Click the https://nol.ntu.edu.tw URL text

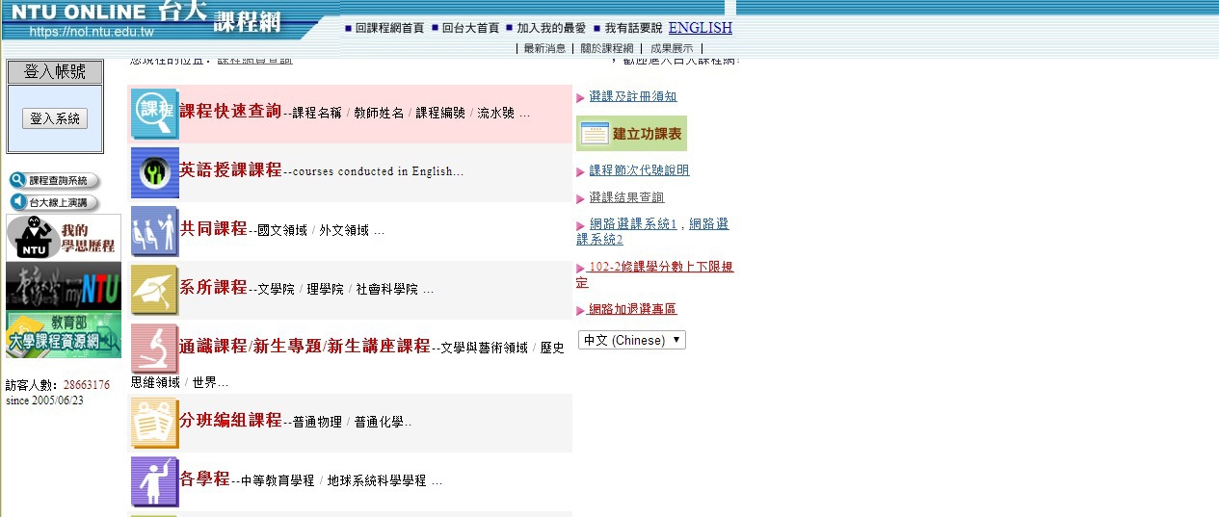(x=92, y=32)
